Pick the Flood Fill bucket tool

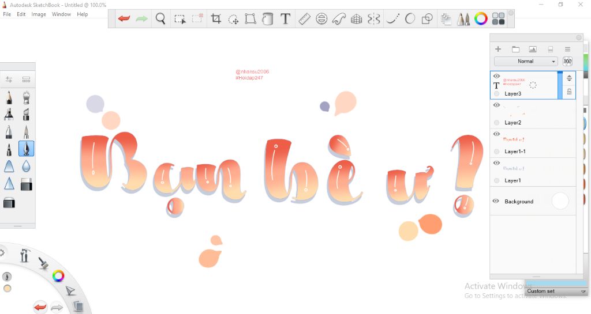pyautogui.click(x=268, y=18)
